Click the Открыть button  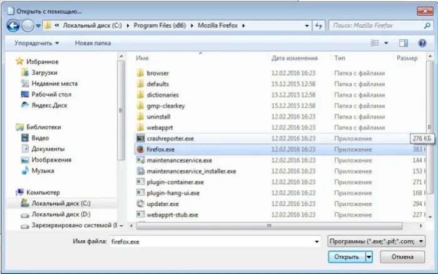click(x=347, y=256)
